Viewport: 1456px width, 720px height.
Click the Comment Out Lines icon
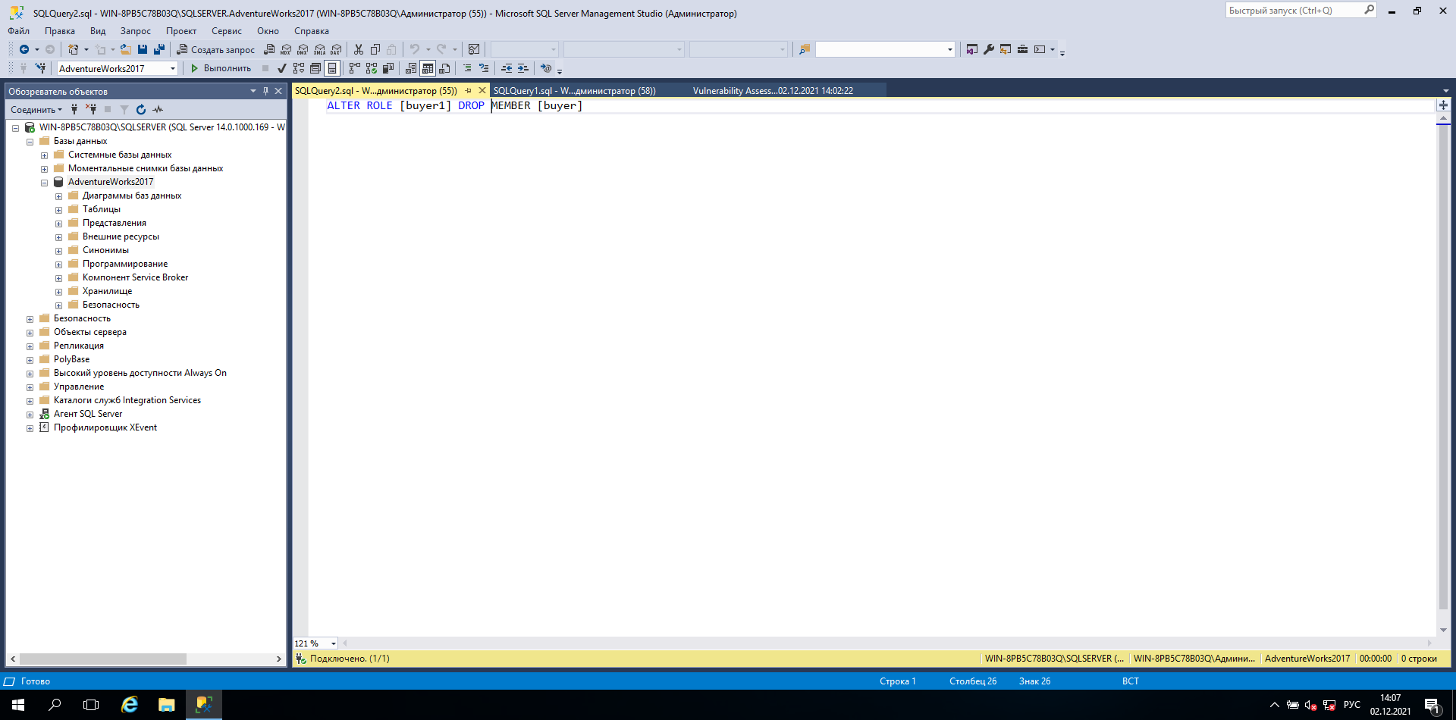point(467,68)
